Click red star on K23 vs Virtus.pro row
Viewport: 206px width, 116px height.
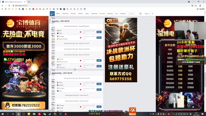point(80,66)
